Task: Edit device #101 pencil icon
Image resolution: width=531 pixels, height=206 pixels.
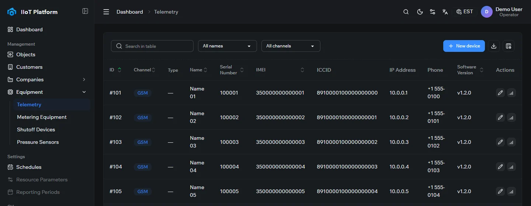Action: pyautogui.click(x=500, y=93)
